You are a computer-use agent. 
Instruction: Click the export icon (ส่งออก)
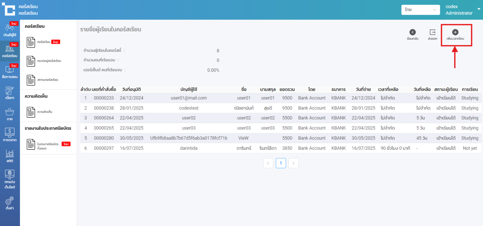click(x=432, y=32)
